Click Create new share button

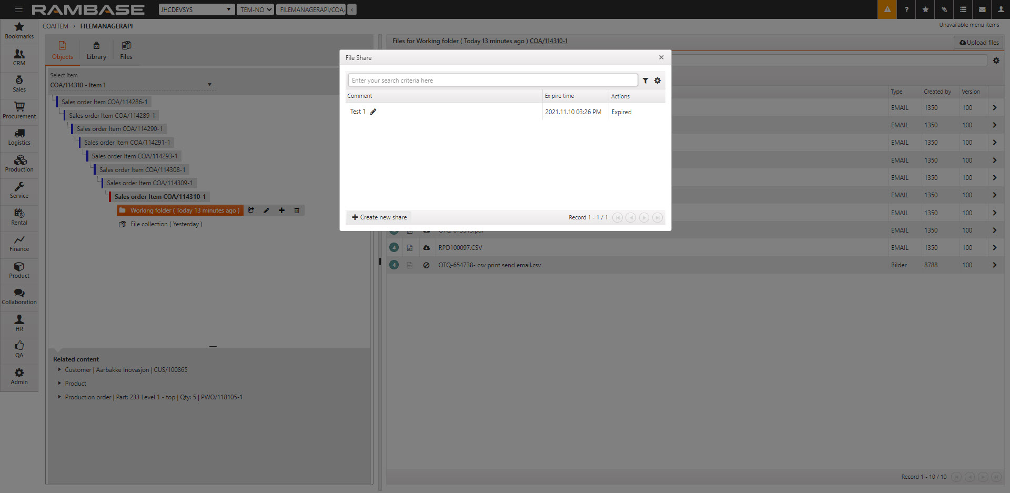click(x=379, y=217)
